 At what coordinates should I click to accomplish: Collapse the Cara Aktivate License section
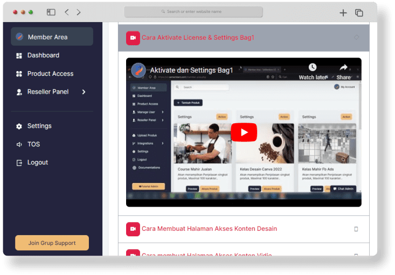356,38
